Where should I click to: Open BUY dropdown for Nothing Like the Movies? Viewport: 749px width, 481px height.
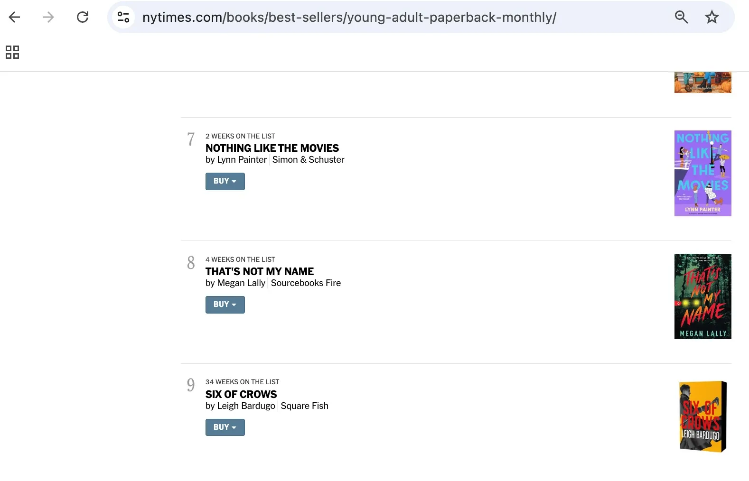click(225, 181)
